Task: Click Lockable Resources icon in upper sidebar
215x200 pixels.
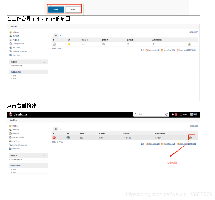Action: [10, 51]
